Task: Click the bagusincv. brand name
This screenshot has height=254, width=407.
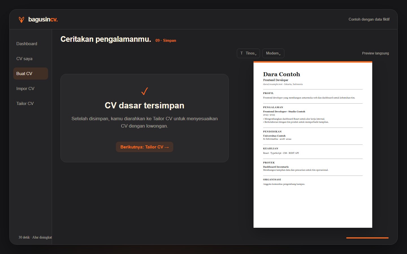Action: [x=43, y=19]
